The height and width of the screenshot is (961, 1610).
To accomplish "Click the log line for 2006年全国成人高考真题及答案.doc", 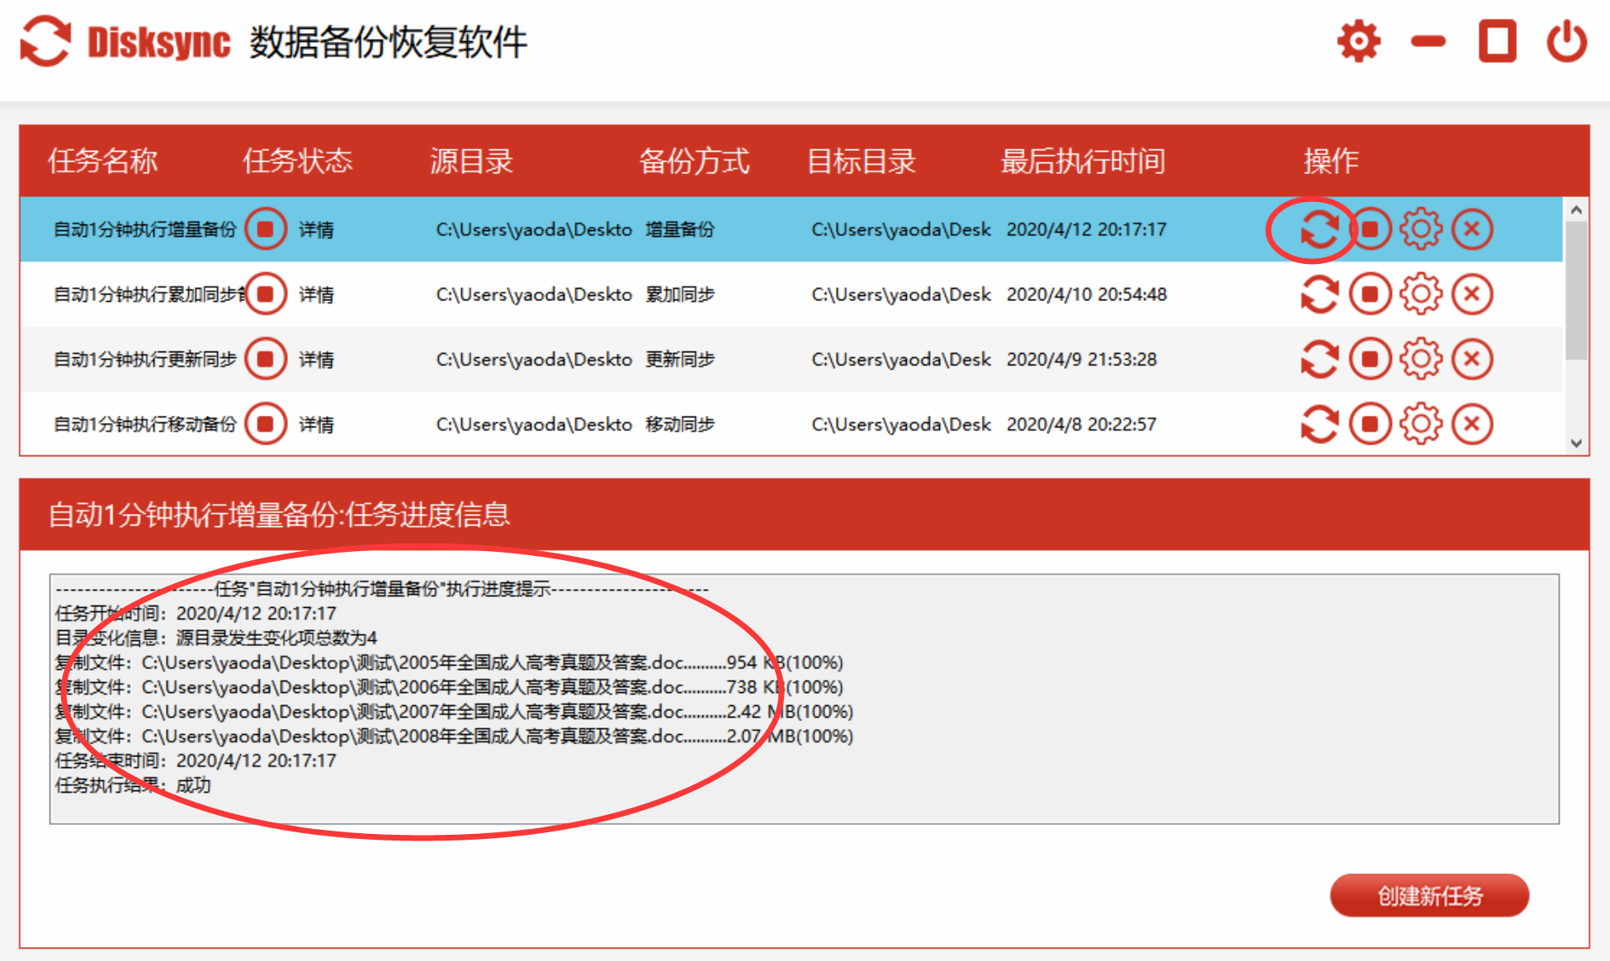I will 449,687.
